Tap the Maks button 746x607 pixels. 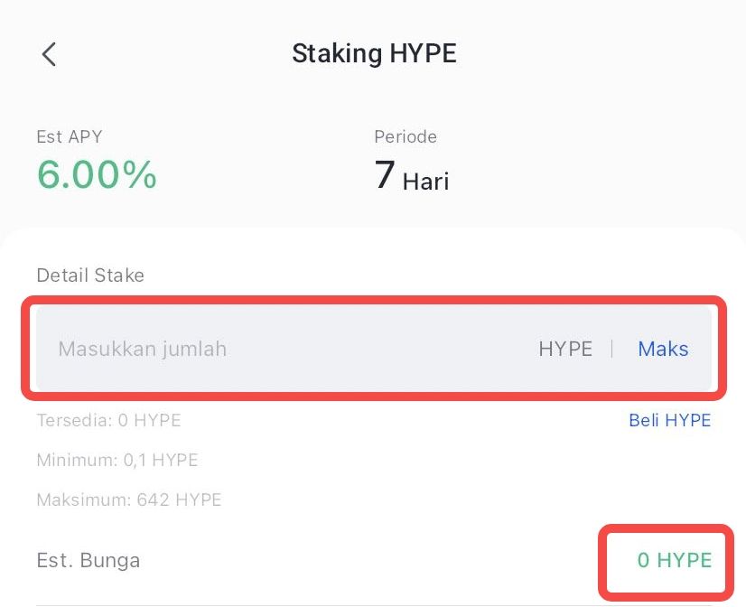[663, 349]
